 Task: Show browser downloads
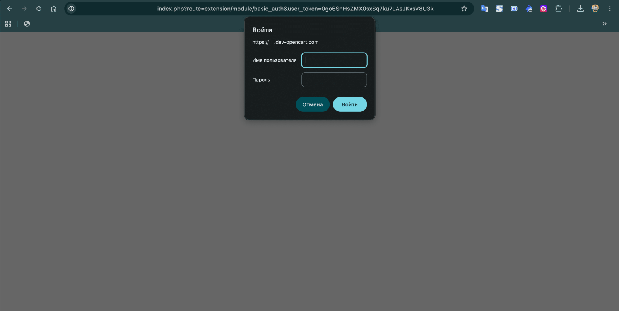(580, 9)
